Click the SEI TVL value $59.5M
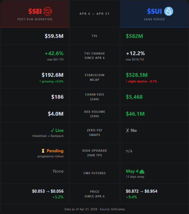The image size is (189, 214). click(54, 36)
